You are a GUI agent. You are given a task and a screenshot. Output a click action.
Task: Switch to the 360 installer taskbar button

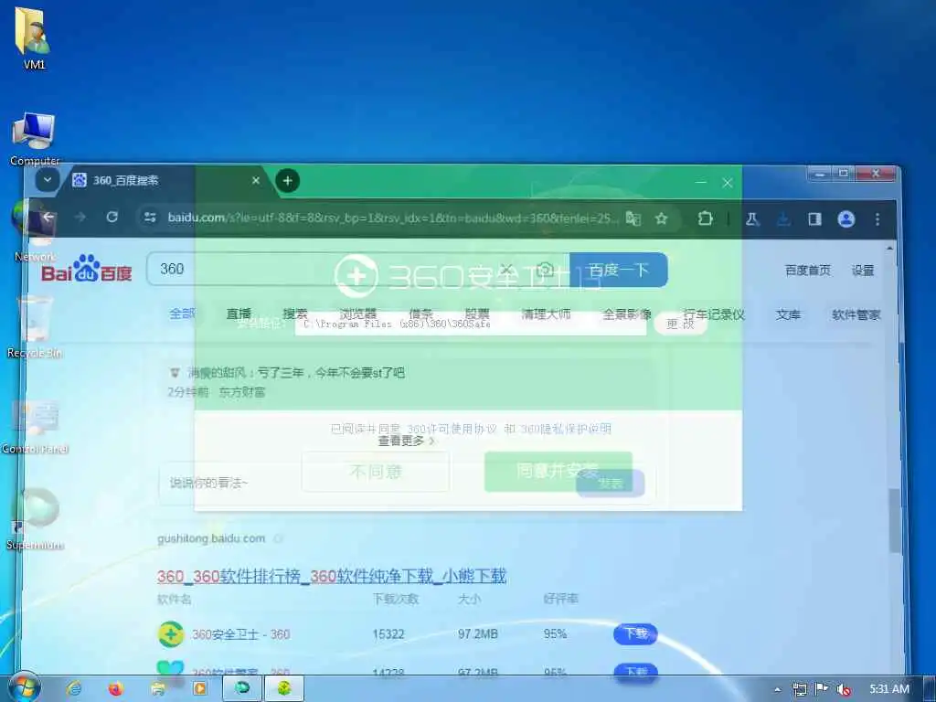click(x=284, y=688)
